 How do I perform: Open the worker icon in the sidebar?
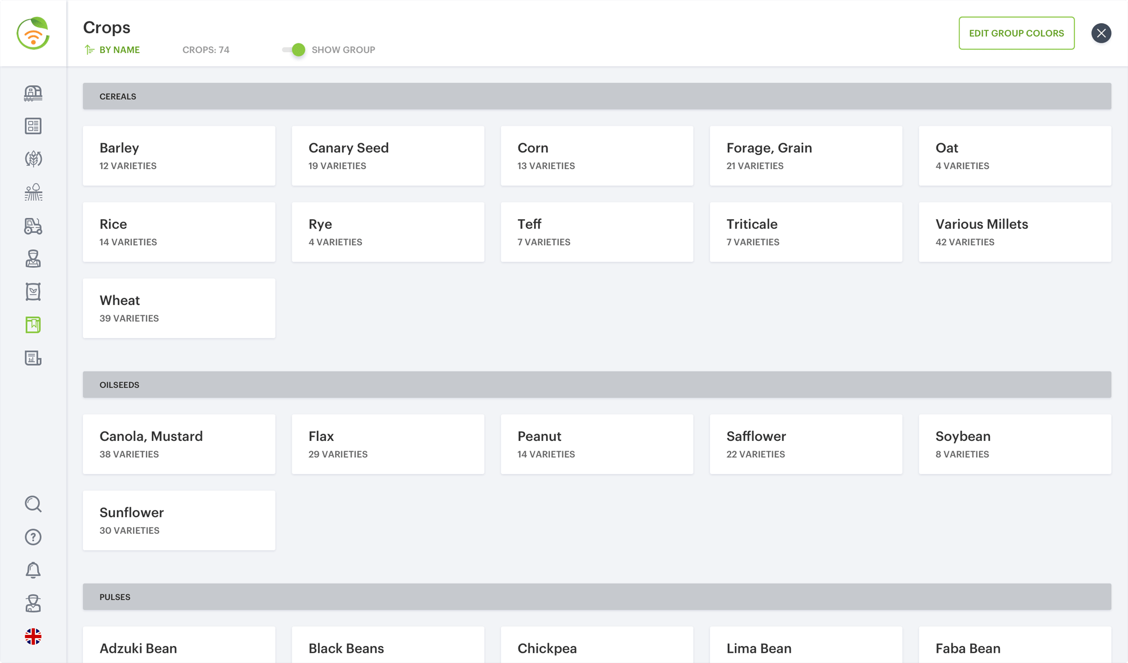tap(33, 259)
